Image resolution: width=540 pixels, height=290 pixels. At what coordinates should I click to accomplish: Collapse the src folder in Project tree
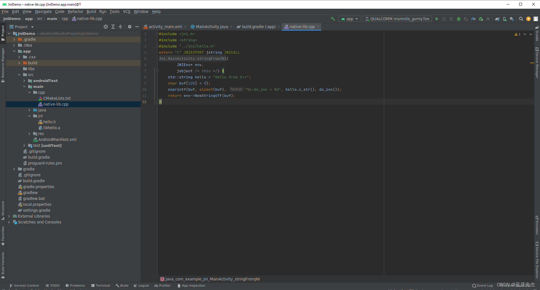coord(19,75)
